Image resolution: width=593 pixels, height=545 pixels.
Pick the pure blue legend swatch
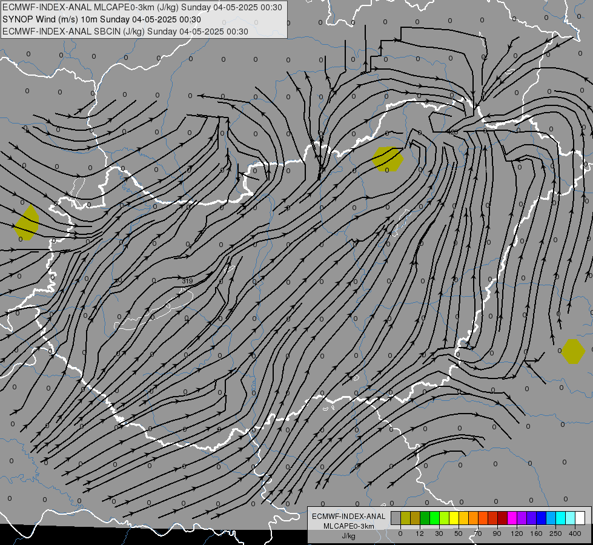pyautogui.click(x=541, y=518)
